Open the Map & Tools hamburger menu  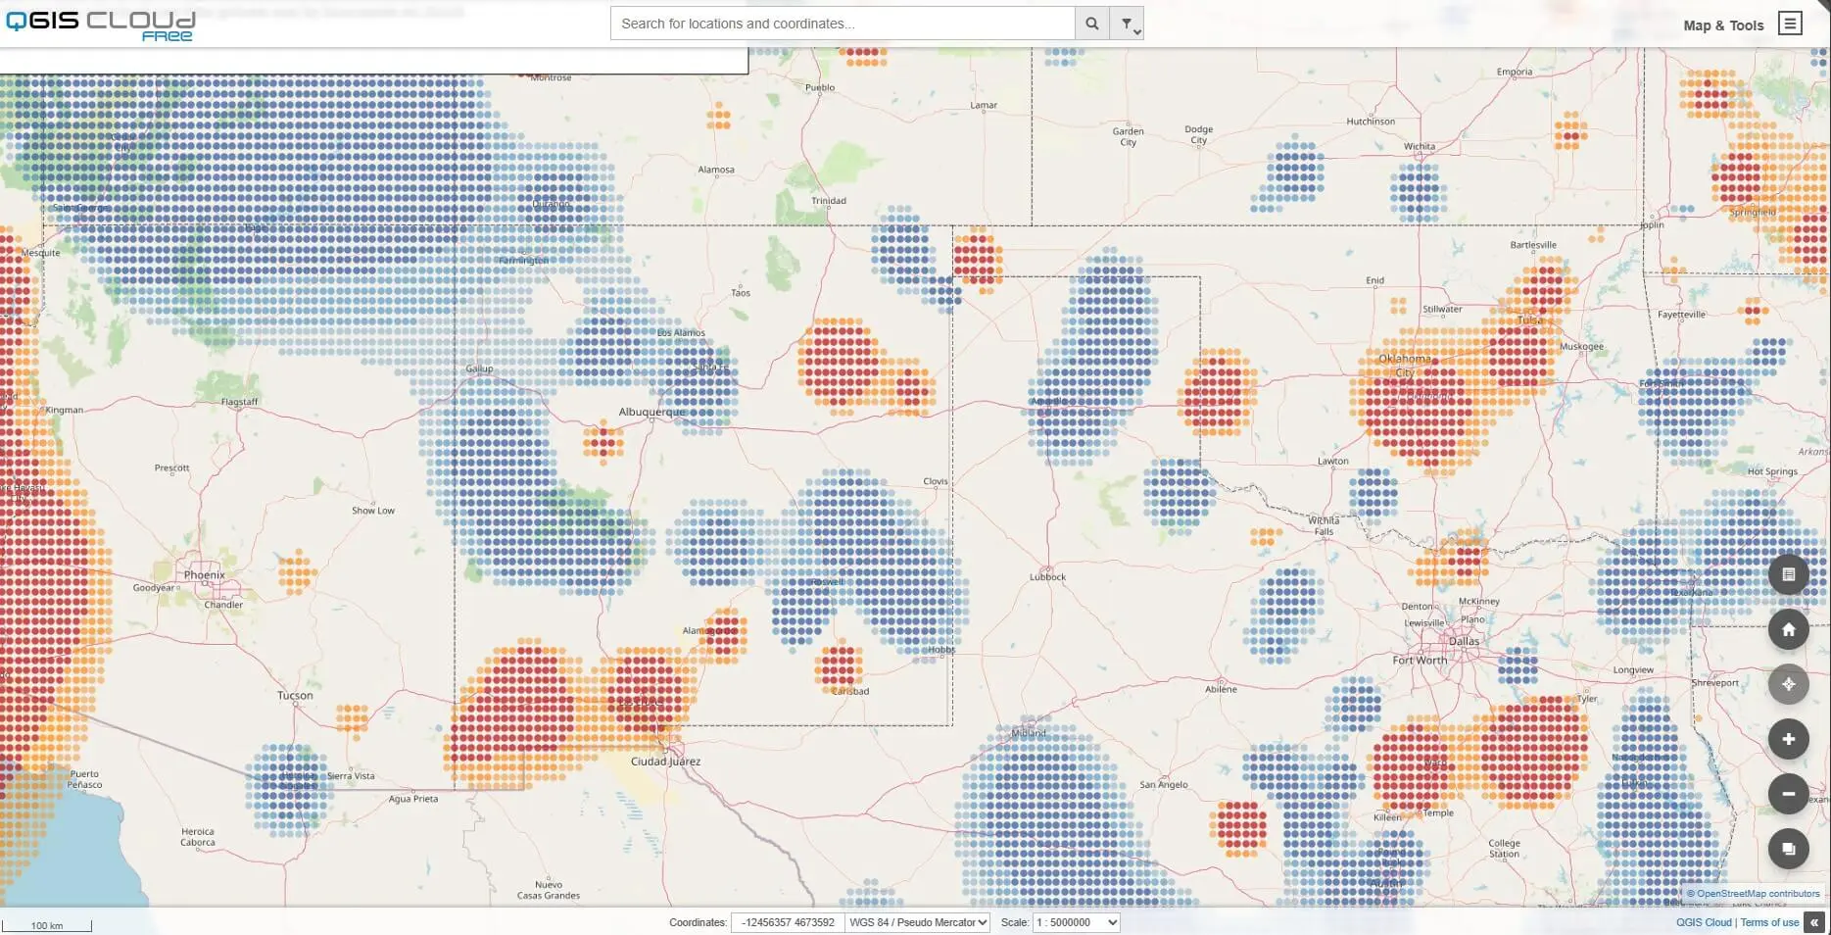(1790, 24)
